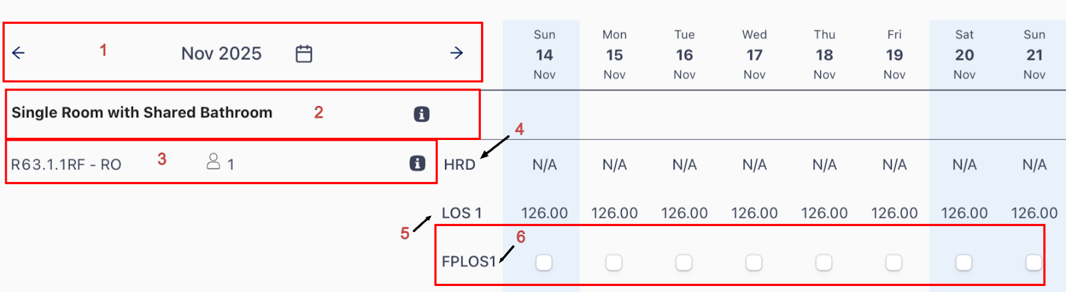This screenshot has height=292, width=1066.
Task: Tick FPLOS1 checkbox for Tue 16 Nov
Action: (x=684, y=263)
